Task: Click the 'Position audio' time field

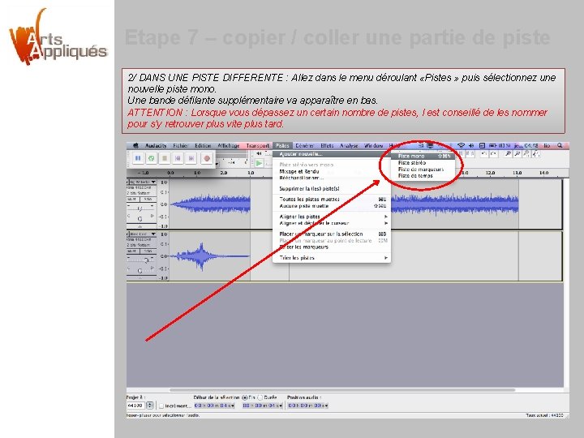Action: click(308, 406)
